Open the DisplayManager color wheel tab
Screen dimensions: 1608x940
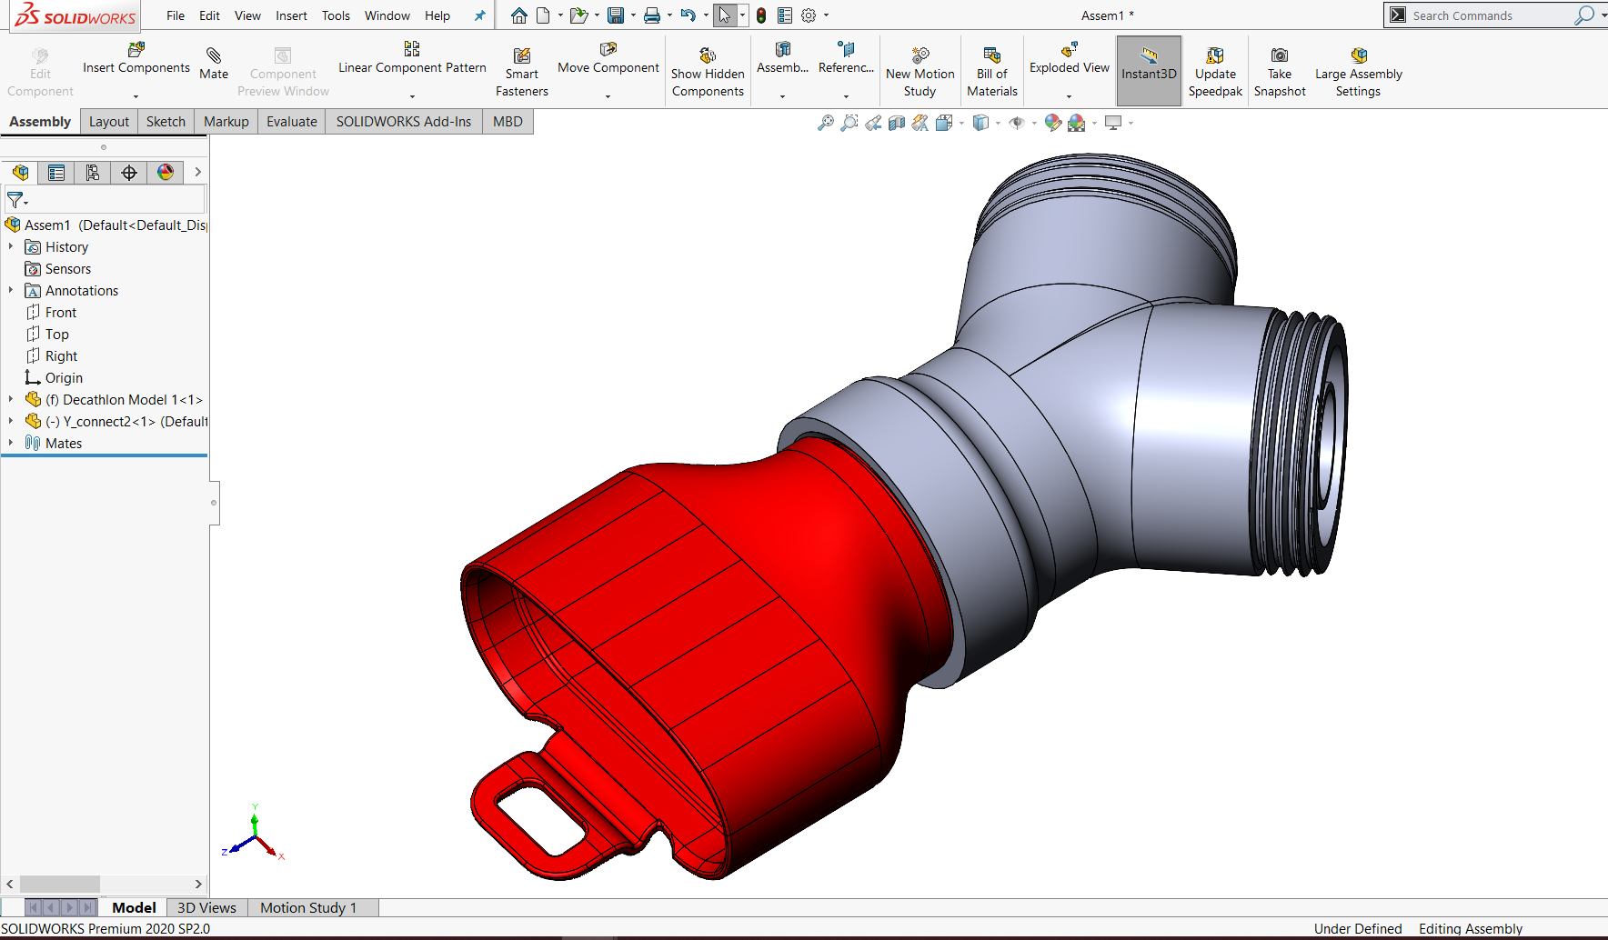166,173
